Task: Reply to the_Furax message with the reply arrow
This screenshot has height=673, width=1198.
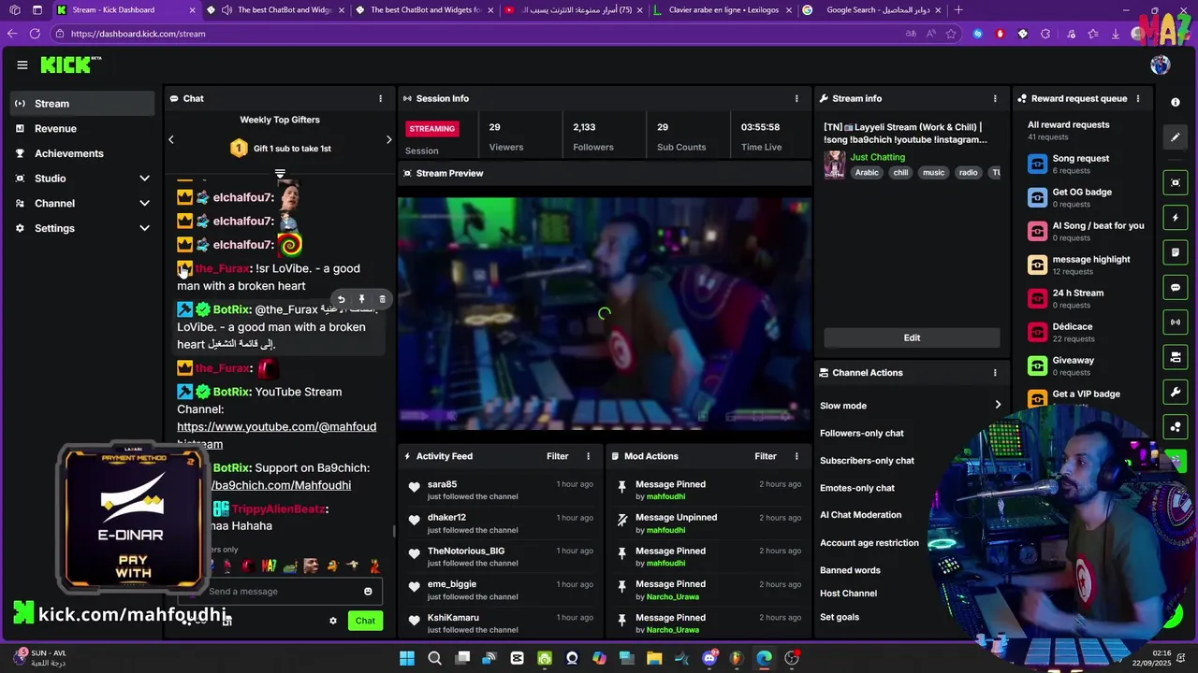Action: pos(341,300)
